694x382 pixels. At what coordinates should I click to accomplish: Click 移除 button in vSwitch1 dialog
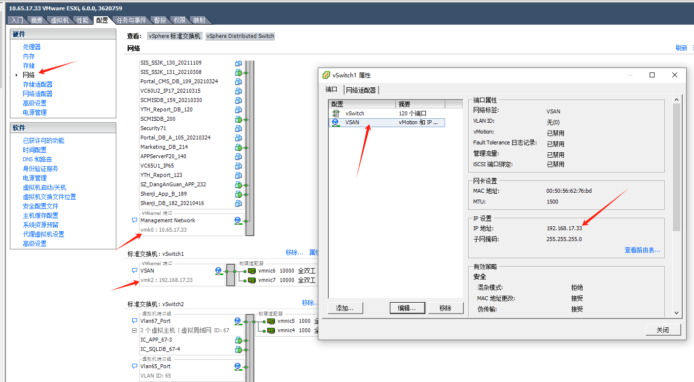click(x=445, y=308)
